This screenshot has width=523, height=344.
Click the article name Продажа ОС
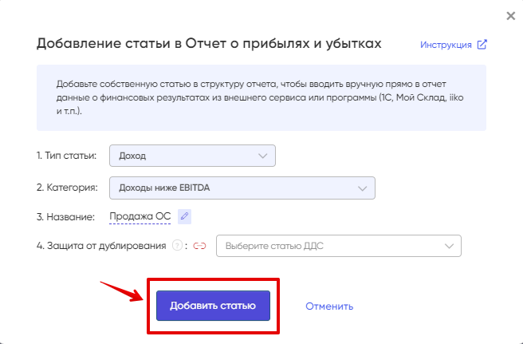coord(140,216)
